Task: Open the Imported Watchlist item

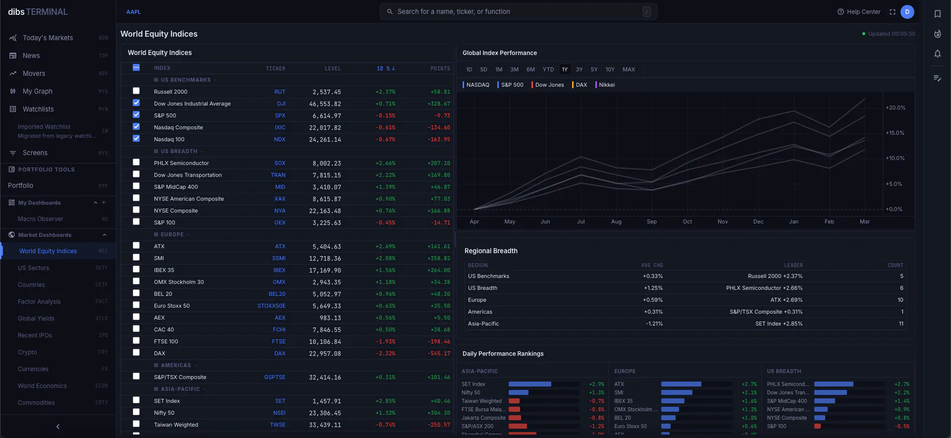Action: [58, 131]
